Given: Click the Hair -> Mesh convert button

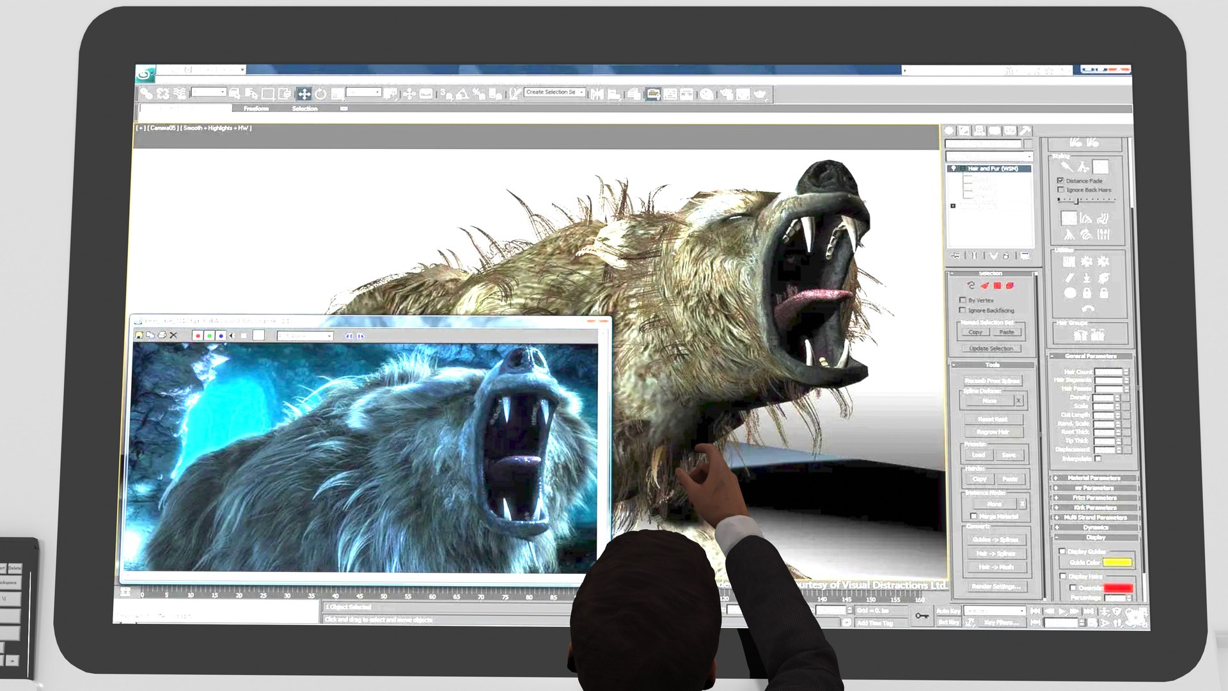Looking at the screenshot, I should 996,566.
